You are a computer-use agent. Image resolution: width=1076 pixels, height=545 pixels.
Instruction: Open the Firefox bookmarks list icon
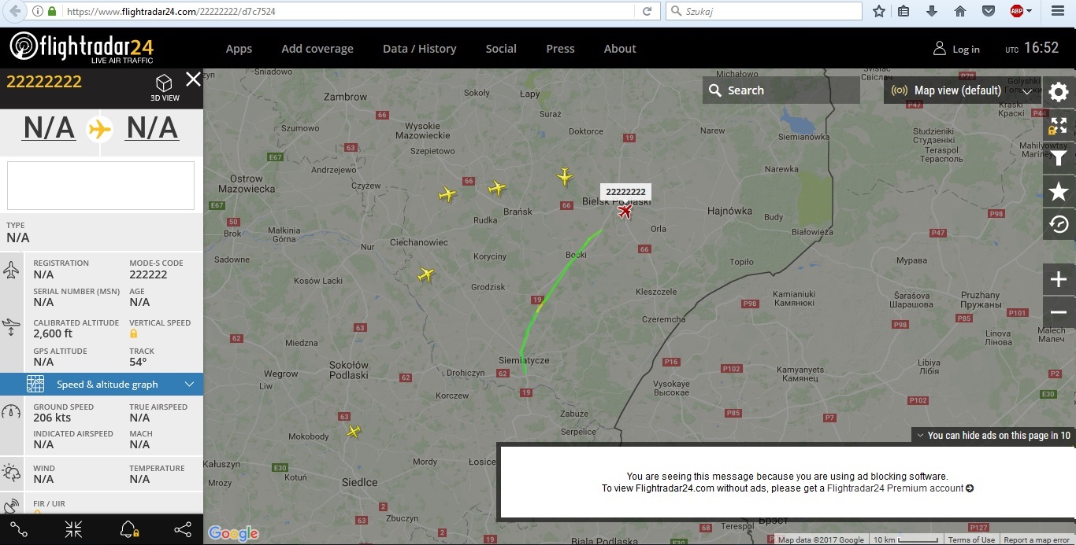[903, 11]
